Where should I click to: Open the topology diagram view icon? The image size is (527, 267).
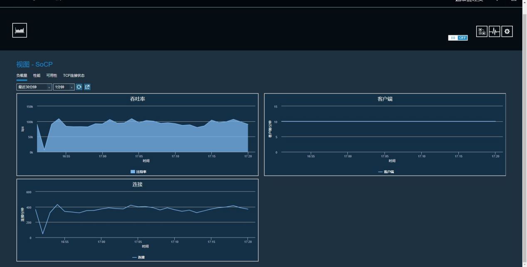[482, 32]
